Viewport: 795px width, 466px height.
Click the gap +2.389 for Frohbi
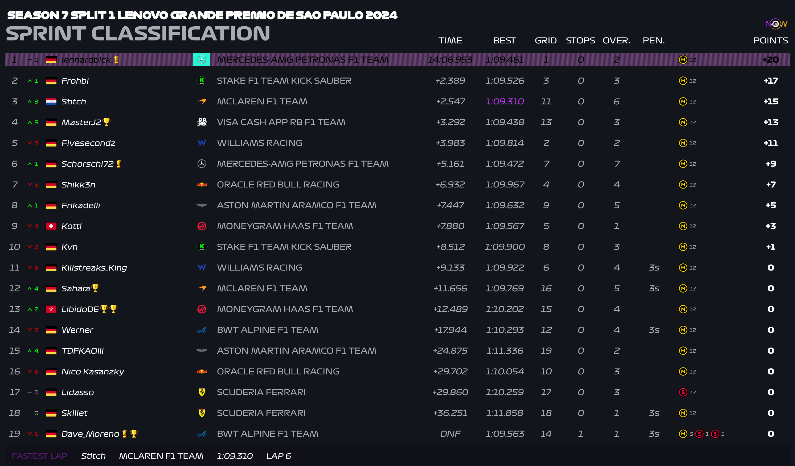tap(450, 81)
